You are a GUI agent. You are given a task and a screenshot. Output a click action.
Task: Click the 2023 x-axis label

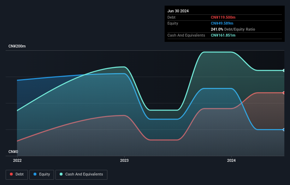click(124, 160)
